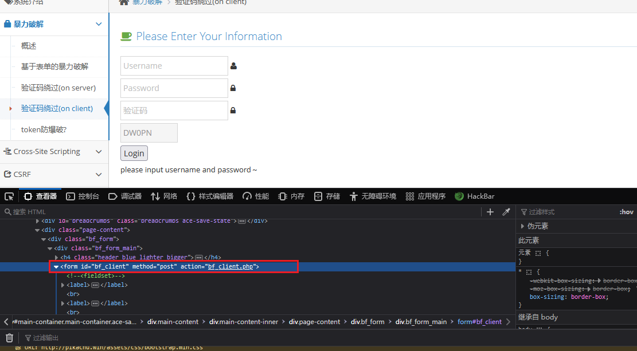Expand the h4 header node
This screenshot has width=637, height=351.
[56, 257]
